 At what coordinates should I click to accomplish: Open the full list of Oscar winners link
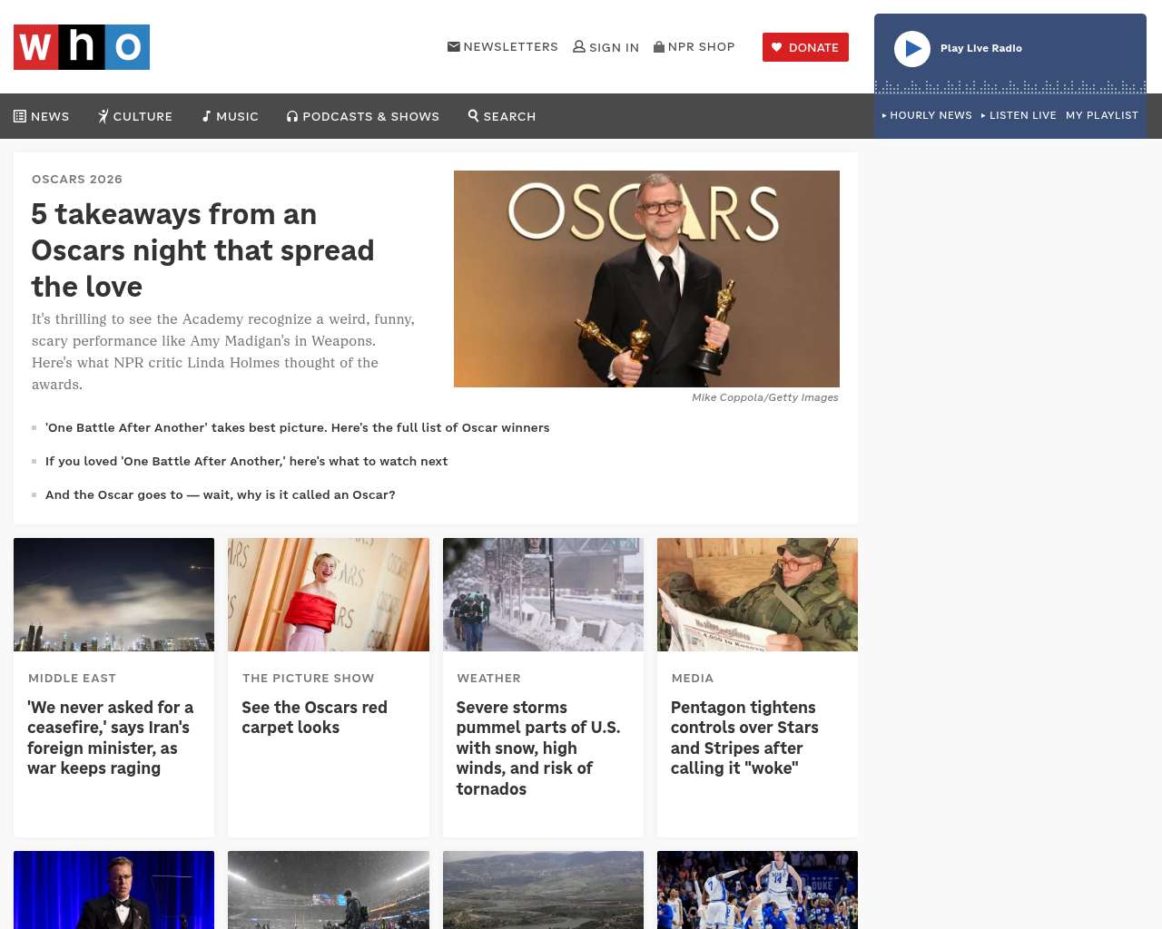pyautogui.click(x=297, y=427)
